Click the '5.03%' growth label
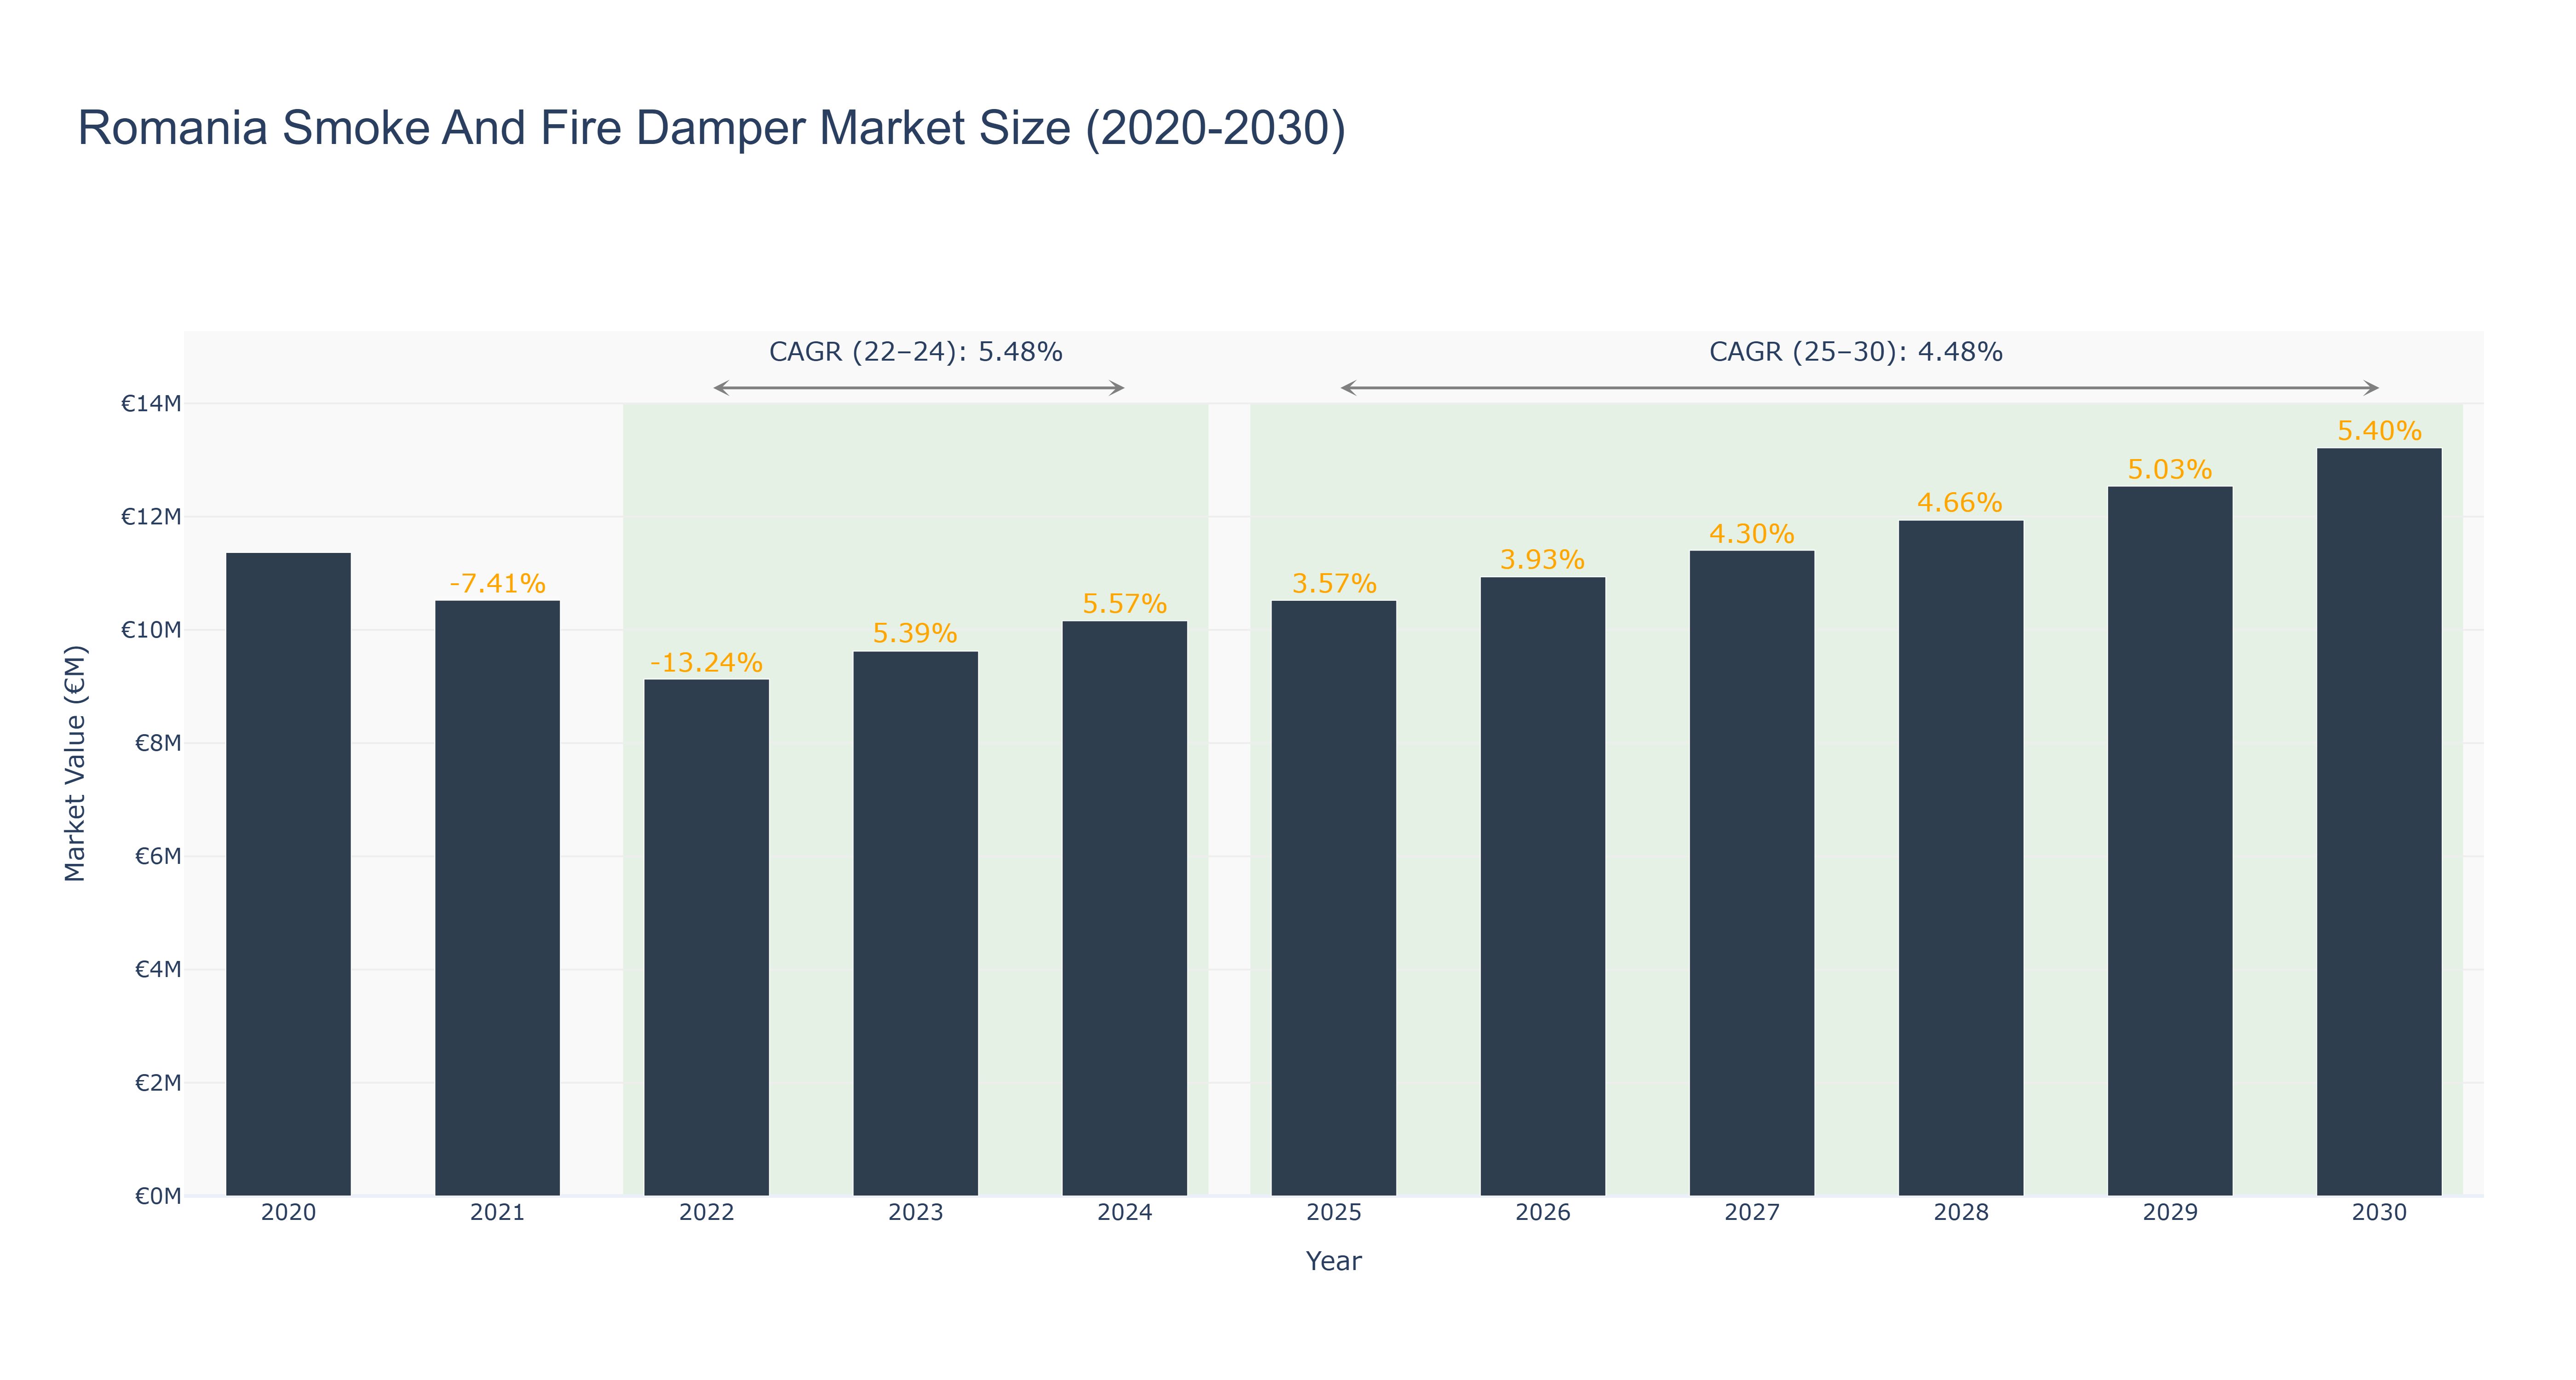The height and width of the screenshot is (1380, 2576). coord(2169,469)
